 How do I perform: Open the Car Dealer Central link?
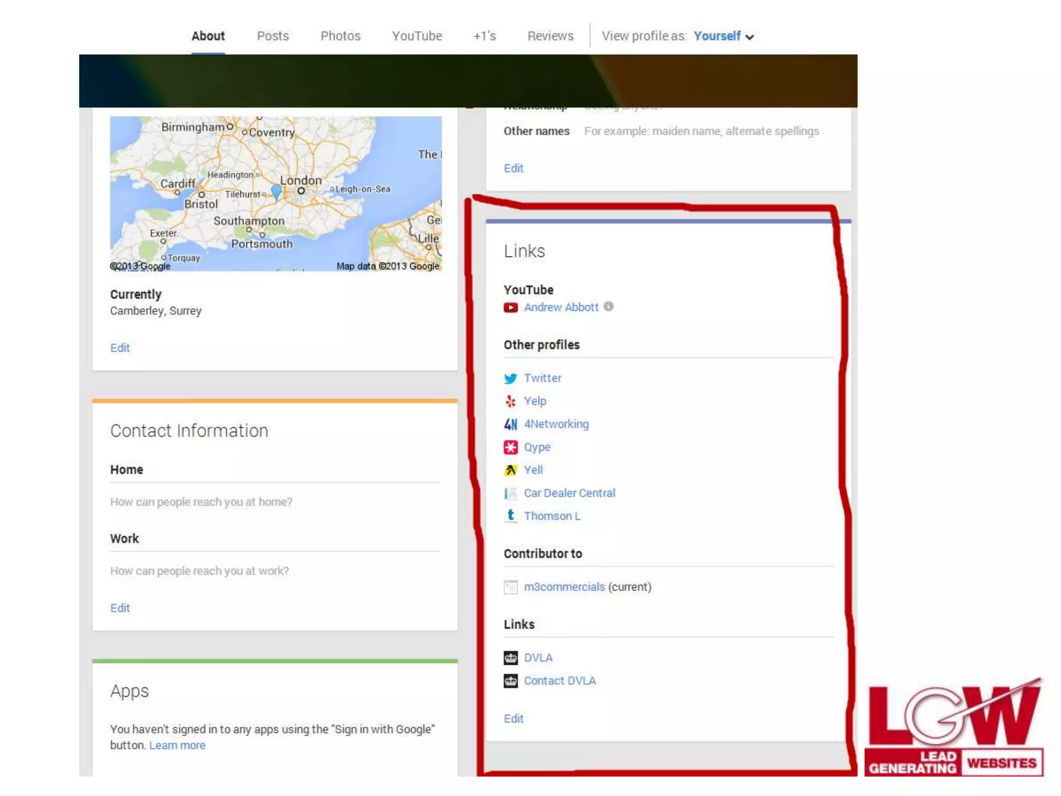569,493
